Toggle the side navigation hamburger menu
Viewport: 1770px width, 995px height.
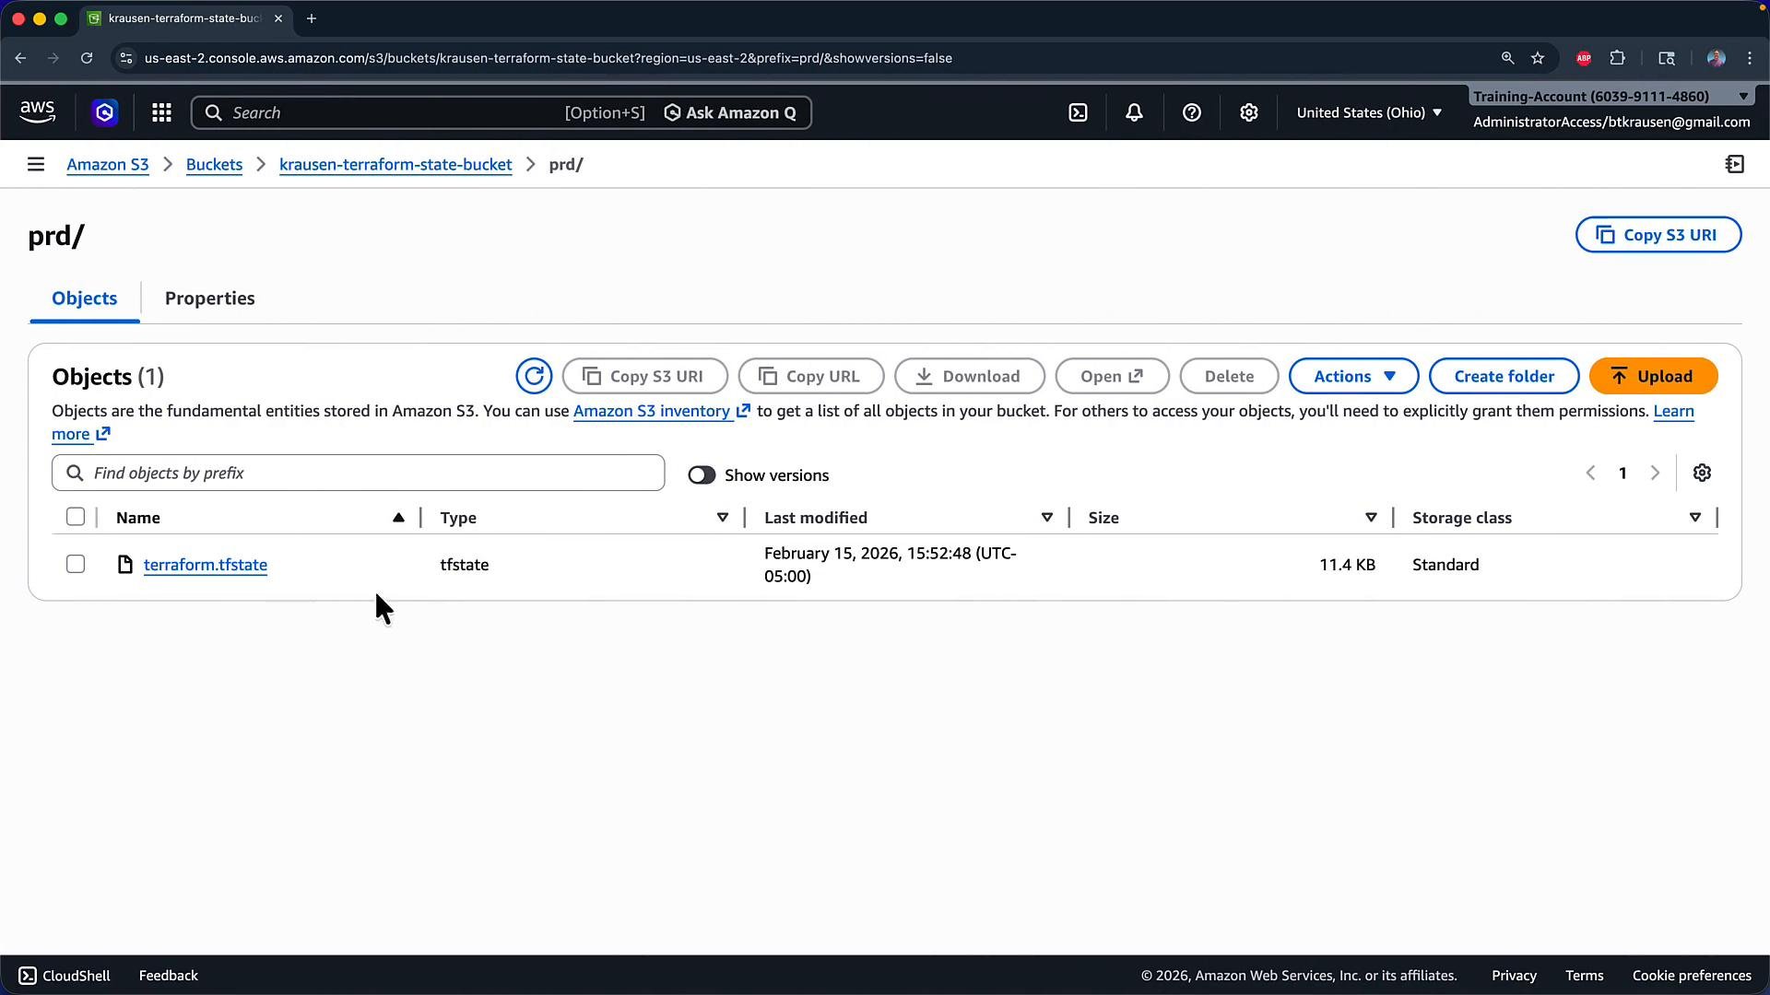36,164
